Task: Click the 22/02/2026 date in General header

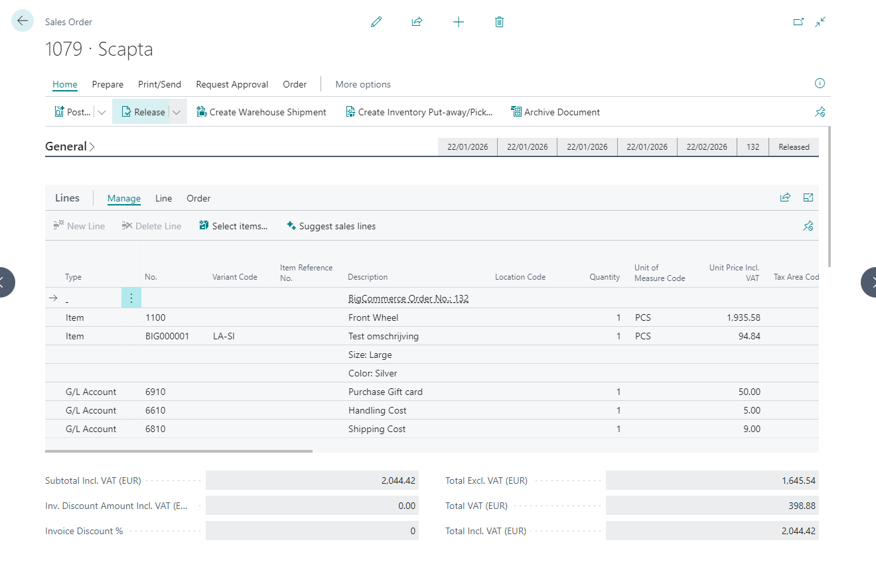Action: (x=707, y=147)
